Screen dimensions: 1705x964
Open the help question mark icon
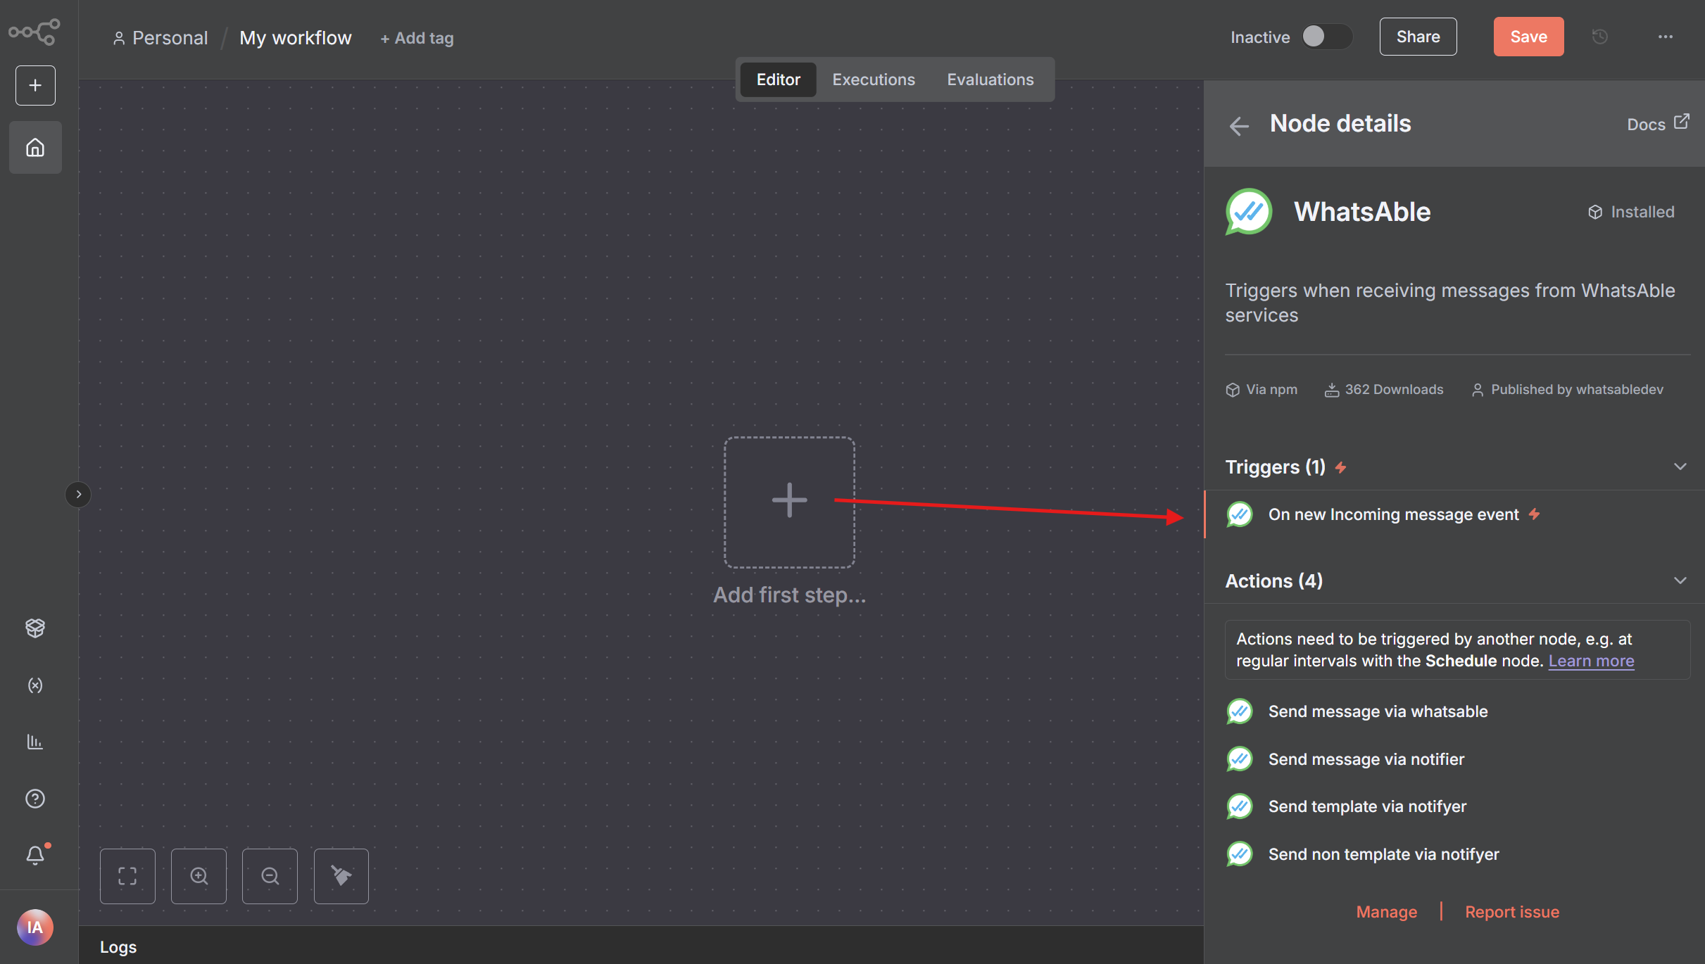click(x=35, y=799)
